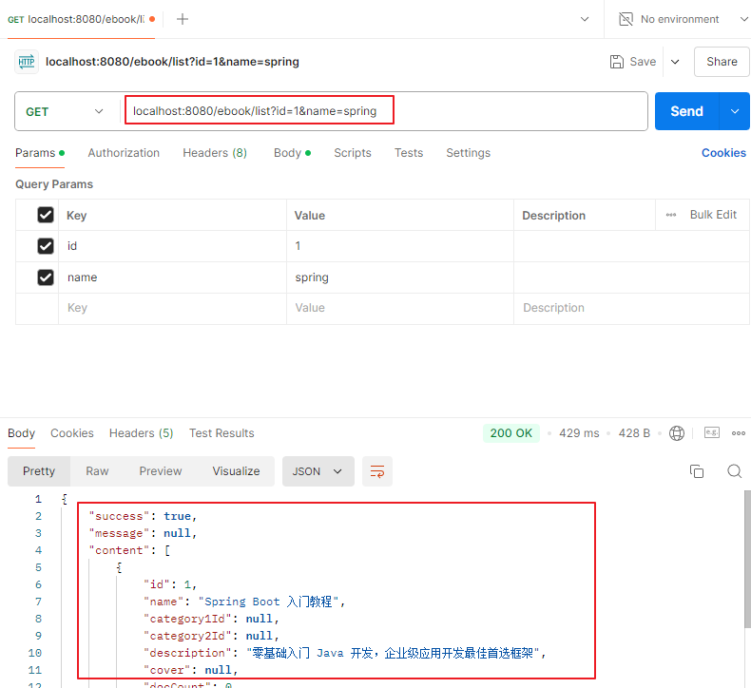Open the environment selector chevron
The height and width of the screenshot is (688, 751).
pos(743,19)
